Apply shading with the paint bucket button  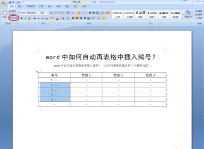tap(99, 18)
